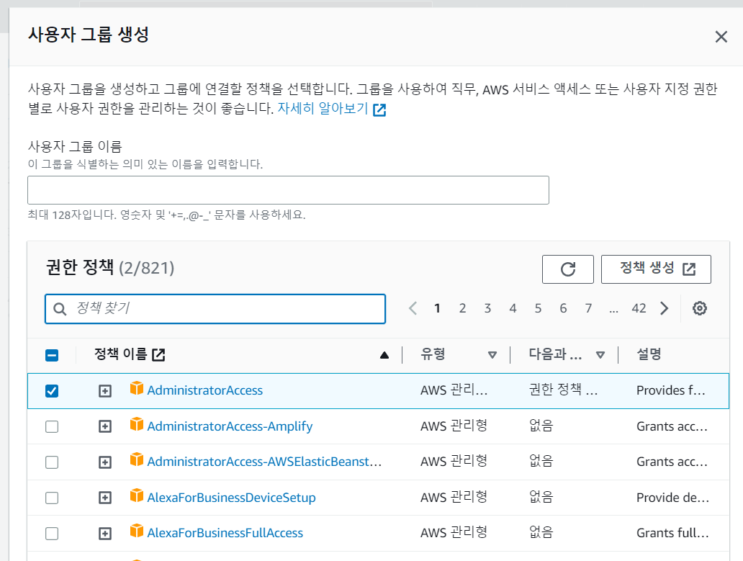Check the AlexaForBusinessFullAccess checkbox
Screen dimensions: 743x561
coord(52,534)
